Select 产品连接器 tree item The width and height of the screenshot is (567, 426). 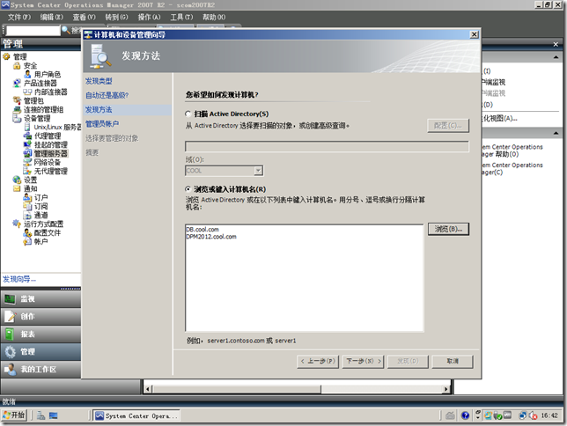click(x=40, y=83)
